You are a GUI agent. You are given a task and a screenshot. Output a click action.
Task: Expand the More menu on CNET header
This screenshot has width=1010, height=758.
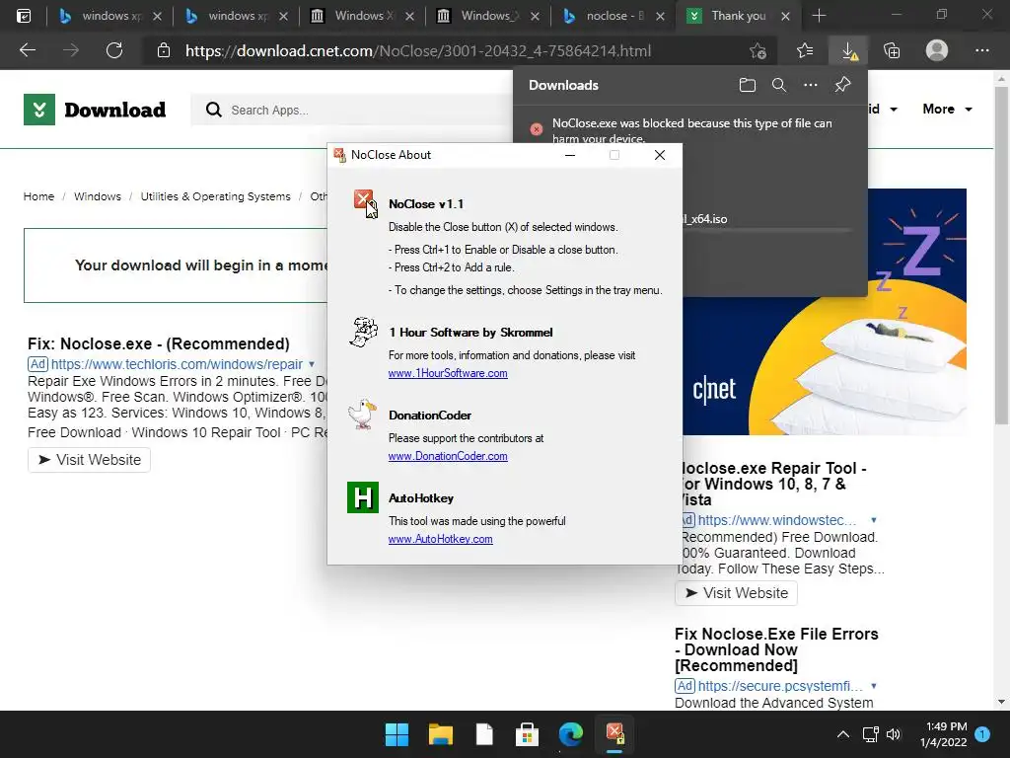click(x=948, y=109)
